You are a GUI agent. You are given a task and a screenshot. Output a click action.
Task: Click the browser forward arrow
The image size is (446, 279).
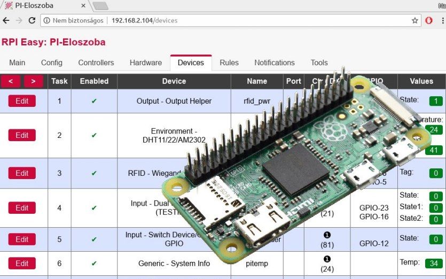tap(19, 20)
